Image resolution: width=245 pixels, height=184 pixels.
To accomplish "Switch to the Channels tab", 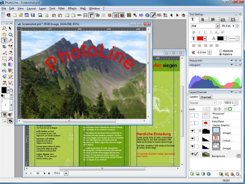I will pyautogui.click(x=206, y=97).
